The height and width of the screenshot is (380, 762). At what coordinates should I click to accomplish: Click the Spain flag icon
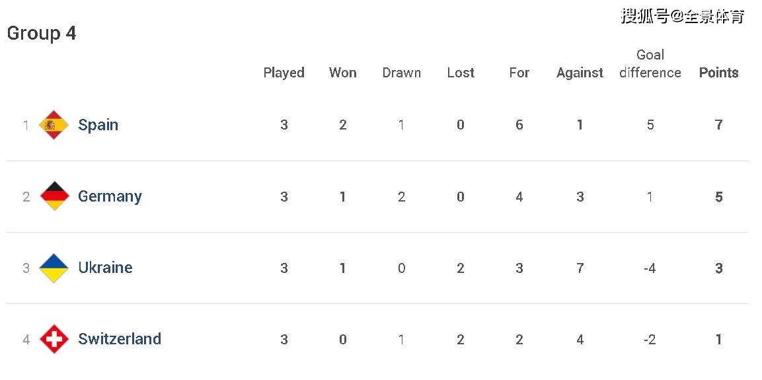pyautogui.click(x=54, y=125)
